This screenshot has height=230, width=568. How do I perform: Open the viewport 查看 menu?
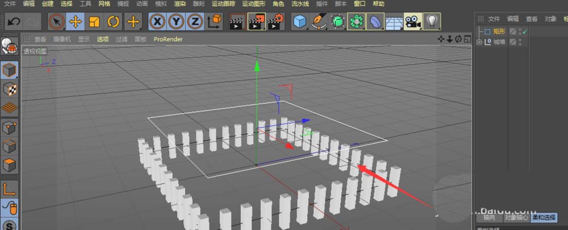40,39
